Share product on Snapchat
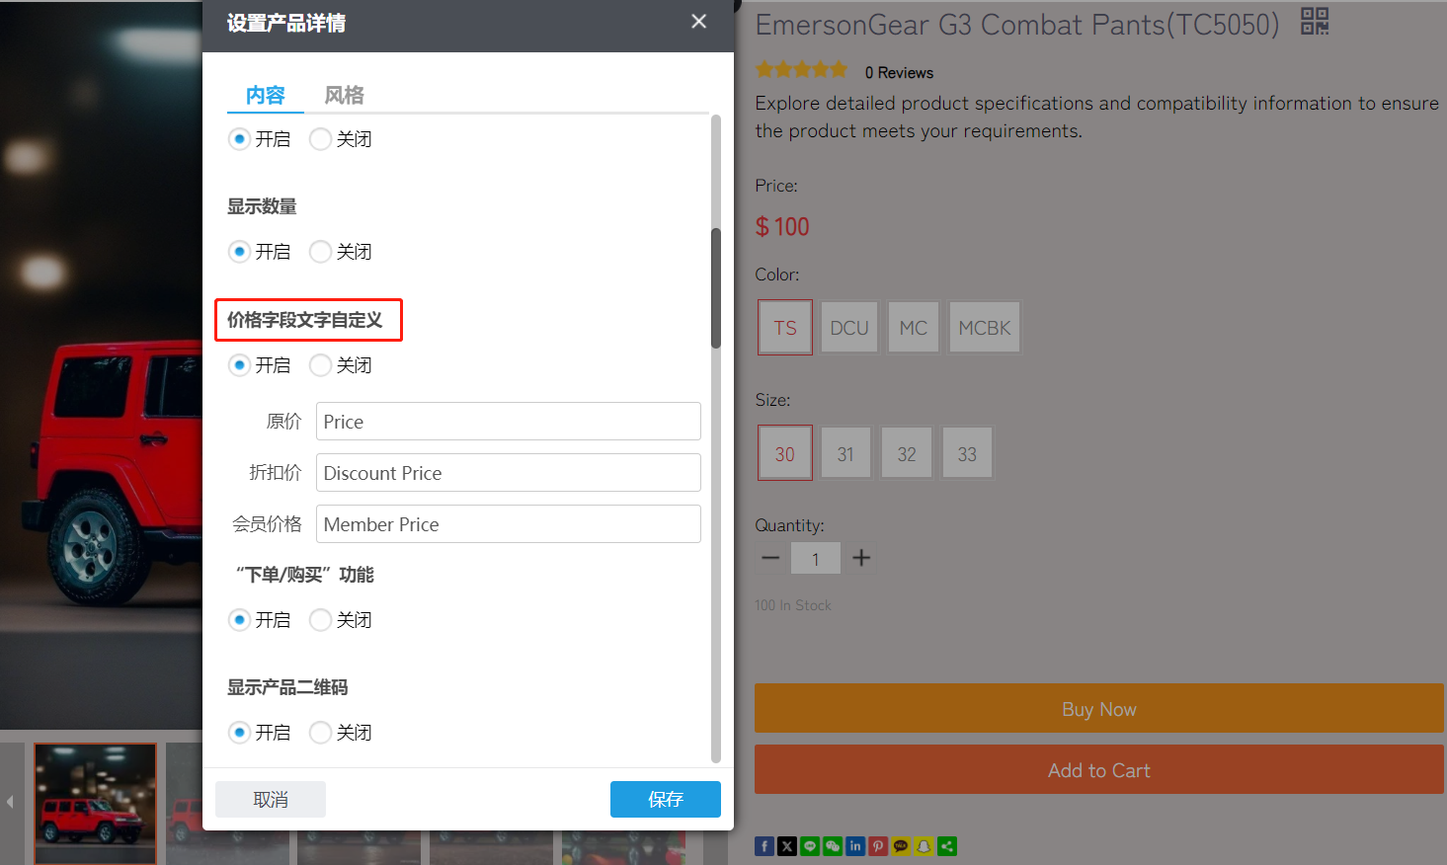 924,846
